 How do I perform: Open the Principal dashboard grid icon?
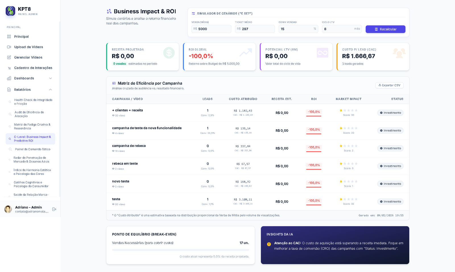coord(9,36)
